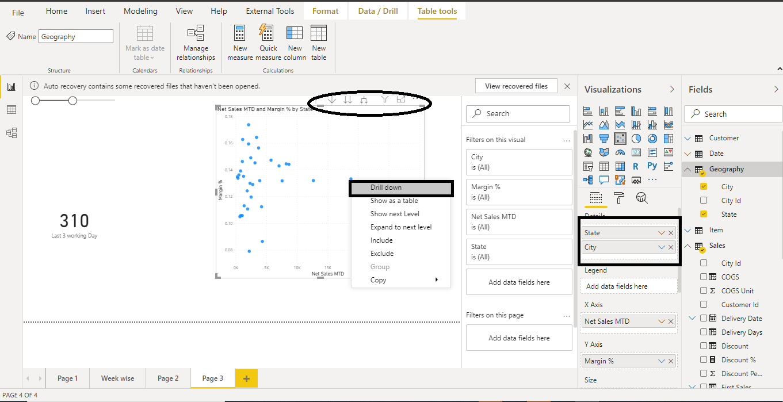Open the Copy submenu

click(x=401, y=280)
